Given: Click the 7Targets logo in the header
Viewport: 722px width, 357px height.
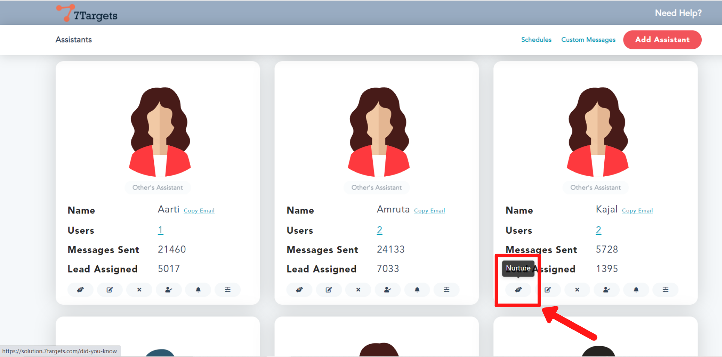Looking at the screenshot, I should click(87, 14).
